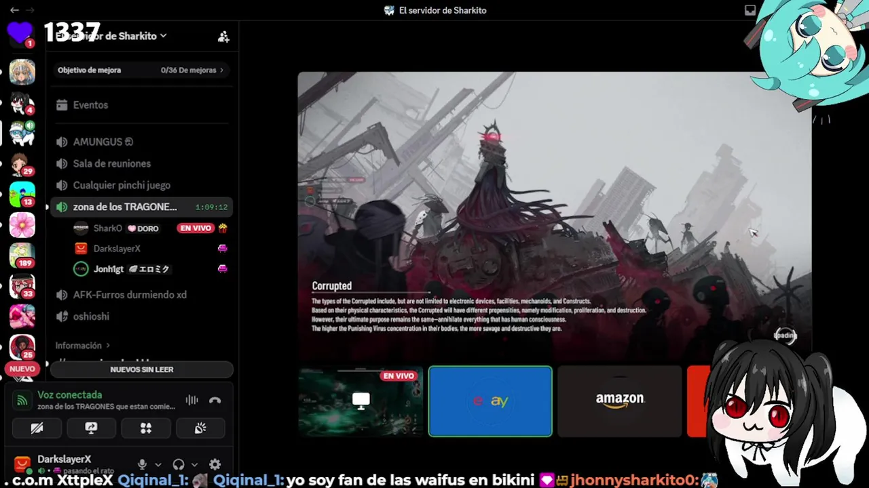Open the server icon with badge 25
869x488 pixels.
tap(22, 347)
